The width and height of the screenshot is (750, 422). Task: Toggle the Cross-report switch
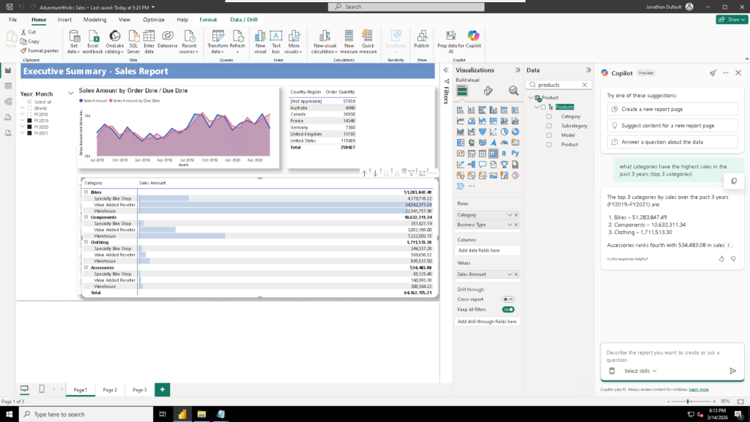tap(508, 299)
